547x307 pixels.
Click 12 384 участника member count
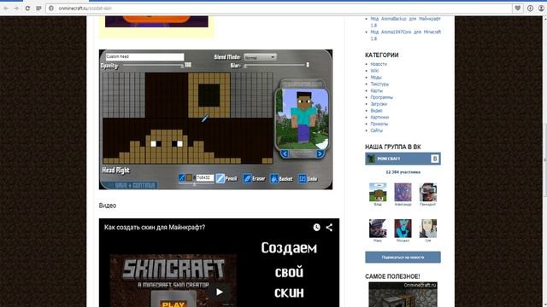(403, 172)
